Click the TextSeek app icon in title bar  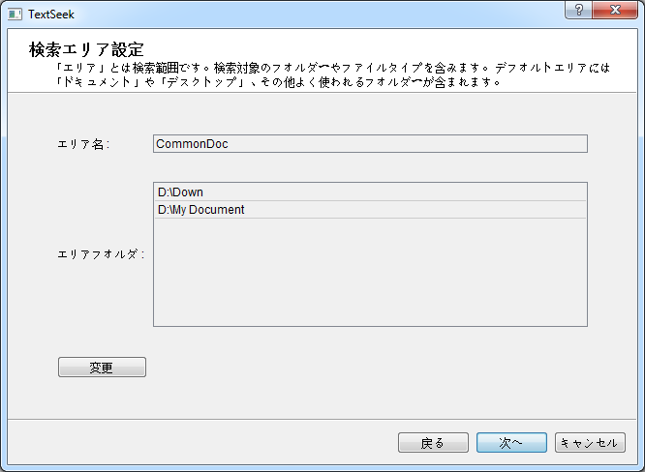click(15, 15)
